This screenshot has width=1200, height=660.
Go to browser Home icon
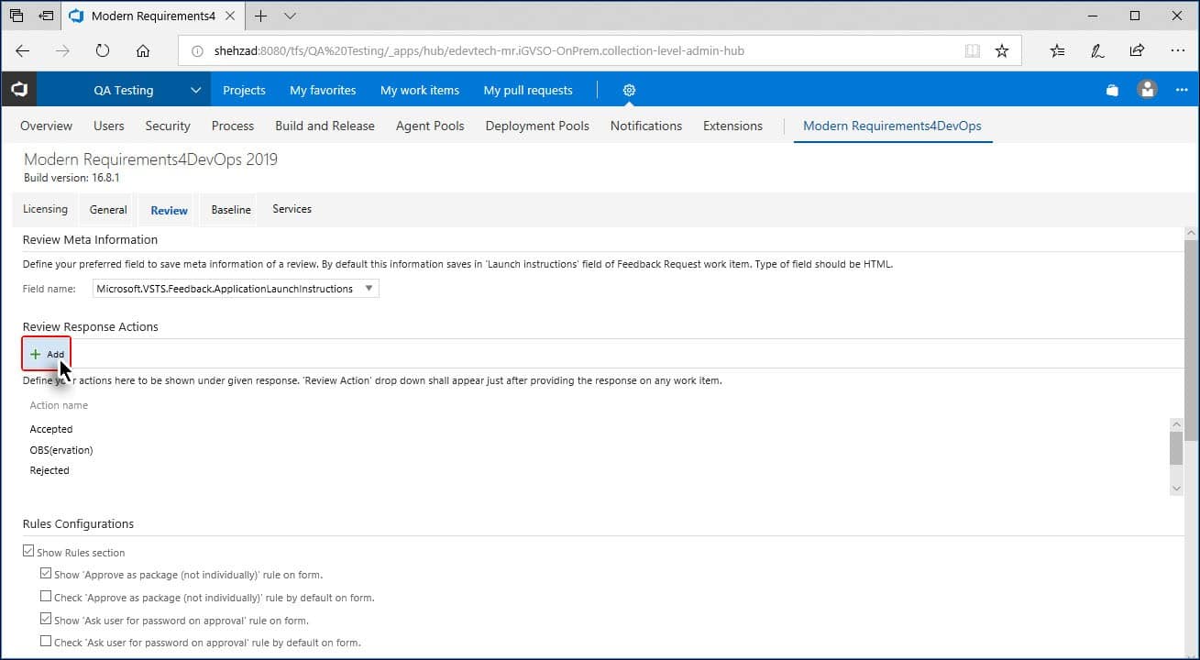[x=143, y=51]
